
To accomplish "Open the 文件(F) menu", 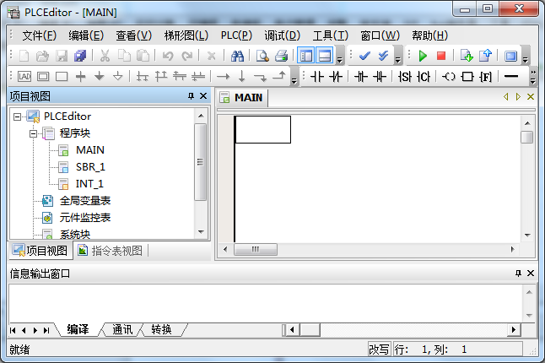I will click(x=39, y=35).
